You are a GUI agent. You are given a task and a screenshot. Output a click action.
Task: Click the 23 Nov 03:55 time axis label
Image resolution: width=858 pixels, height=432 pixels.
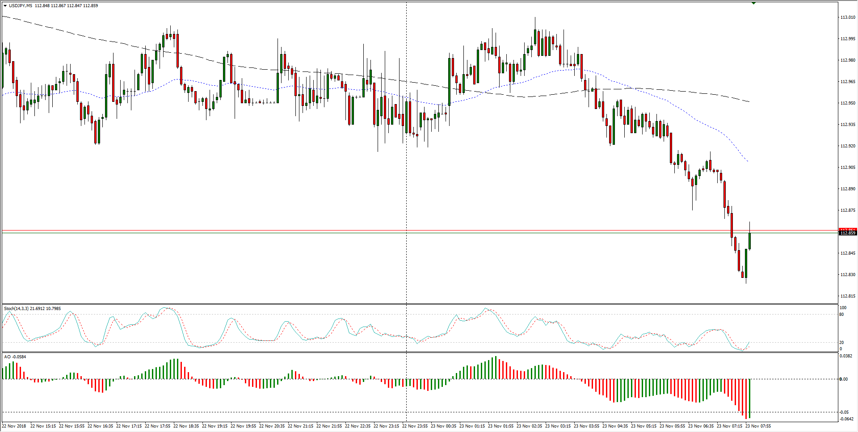pyautogui.click(x=586, y=426)
